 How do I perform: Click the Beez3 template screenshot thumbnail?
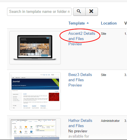35,91
